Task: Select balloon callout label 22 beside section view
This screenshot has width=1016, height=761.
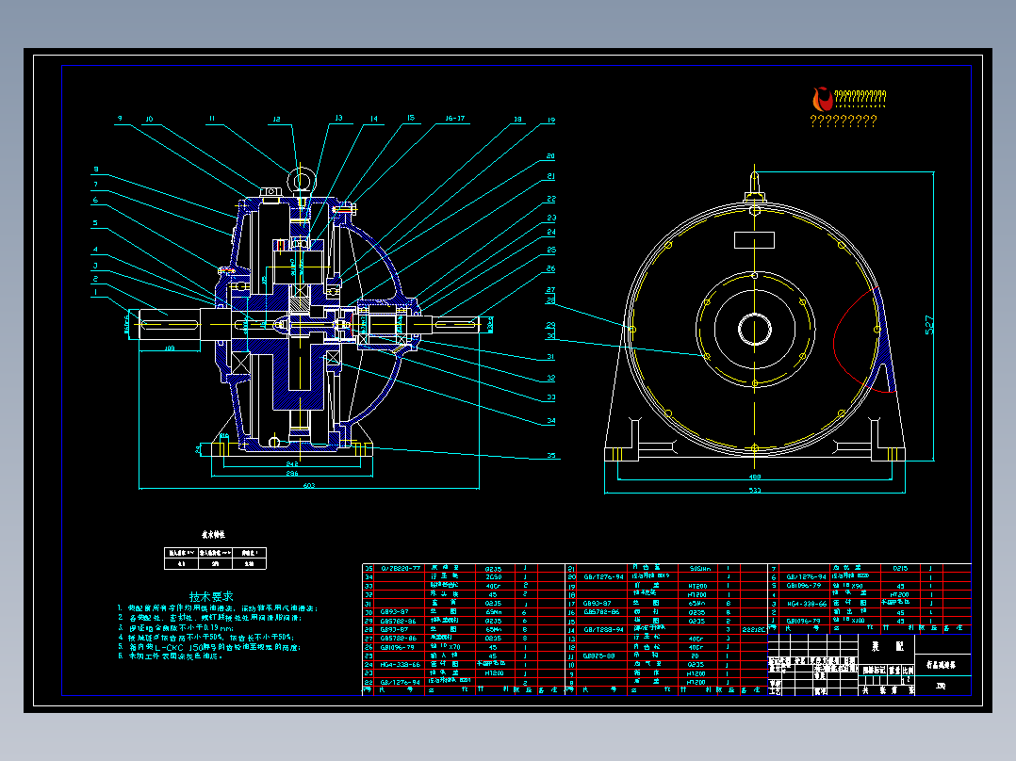Action: (x=550, y=200)
